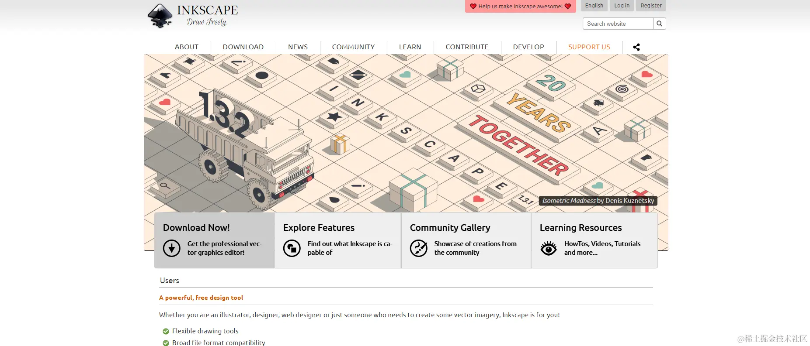
Task: Click the Community Gallery brush icon
Action: click(x=419, y=248)
